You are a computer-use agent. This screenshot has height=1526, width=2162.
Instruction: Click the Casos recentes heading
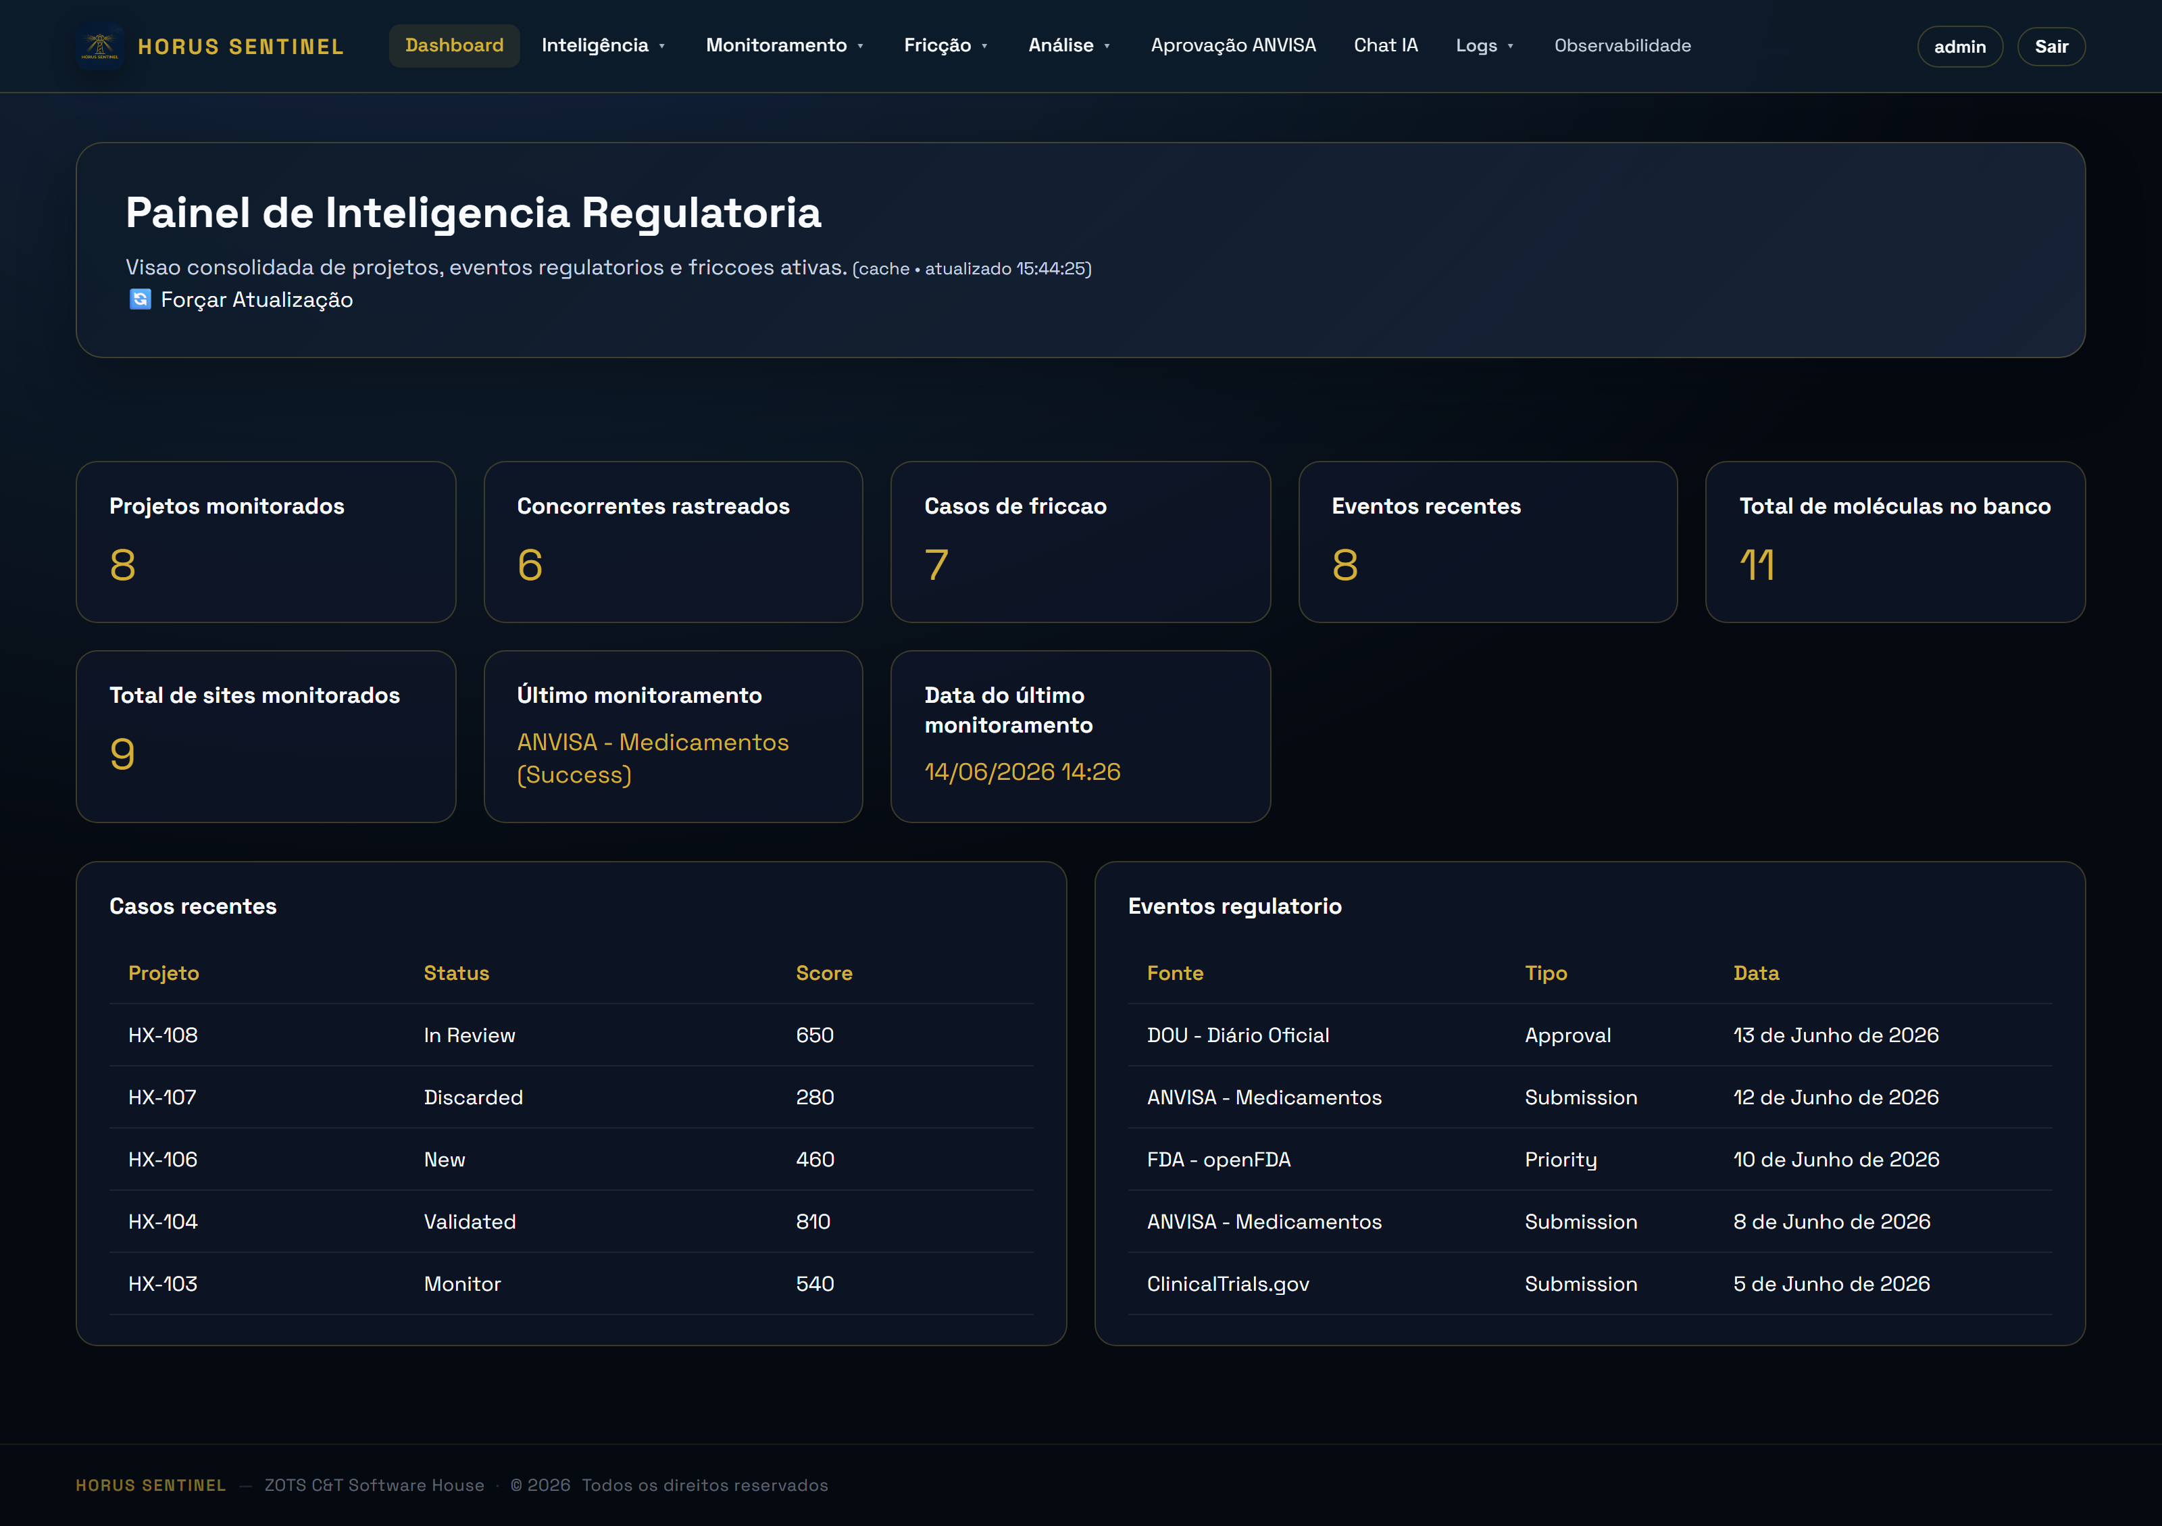(193, 906)
